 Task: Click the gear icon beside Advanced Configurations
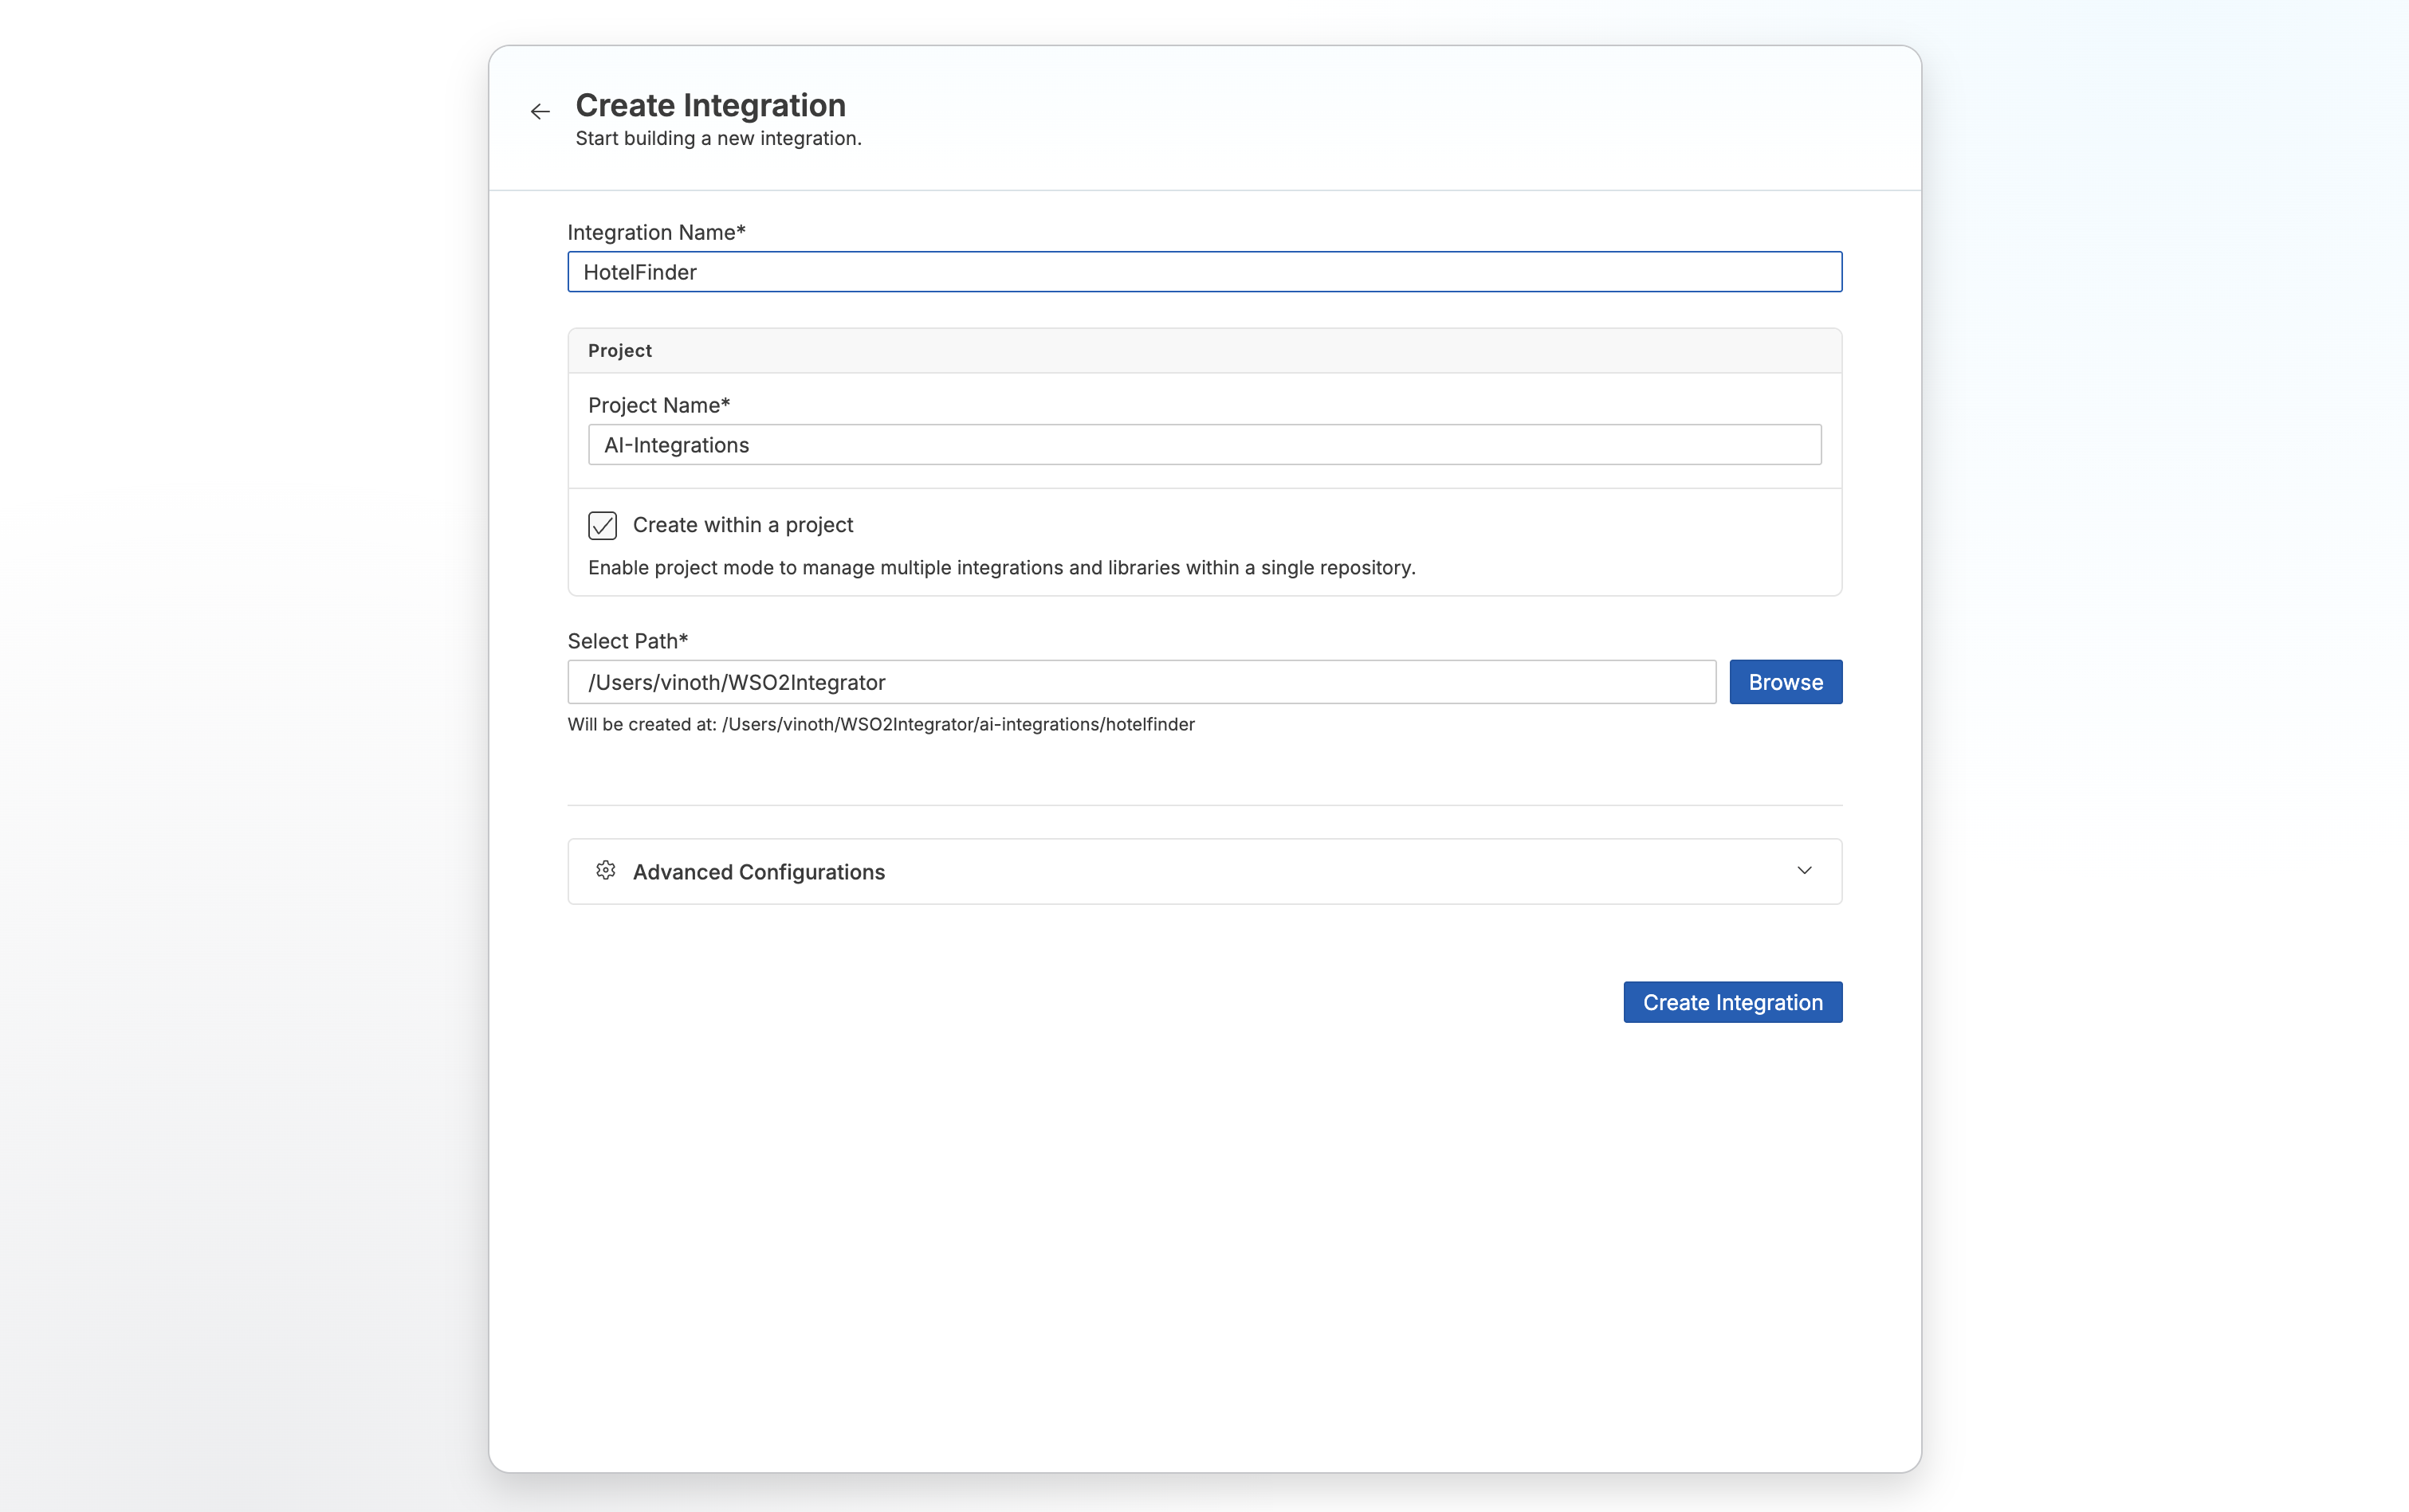[605, 871]
